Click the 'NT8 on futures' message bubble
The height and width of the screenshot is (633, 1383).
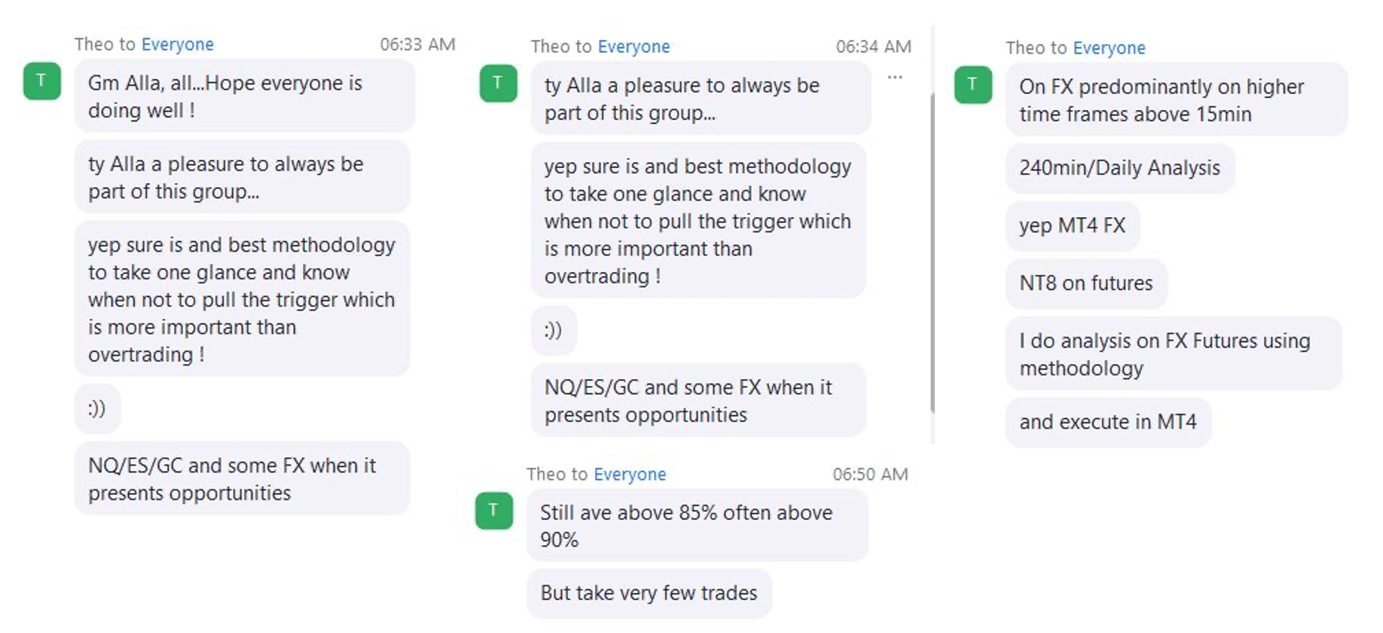pos(1085,283)
